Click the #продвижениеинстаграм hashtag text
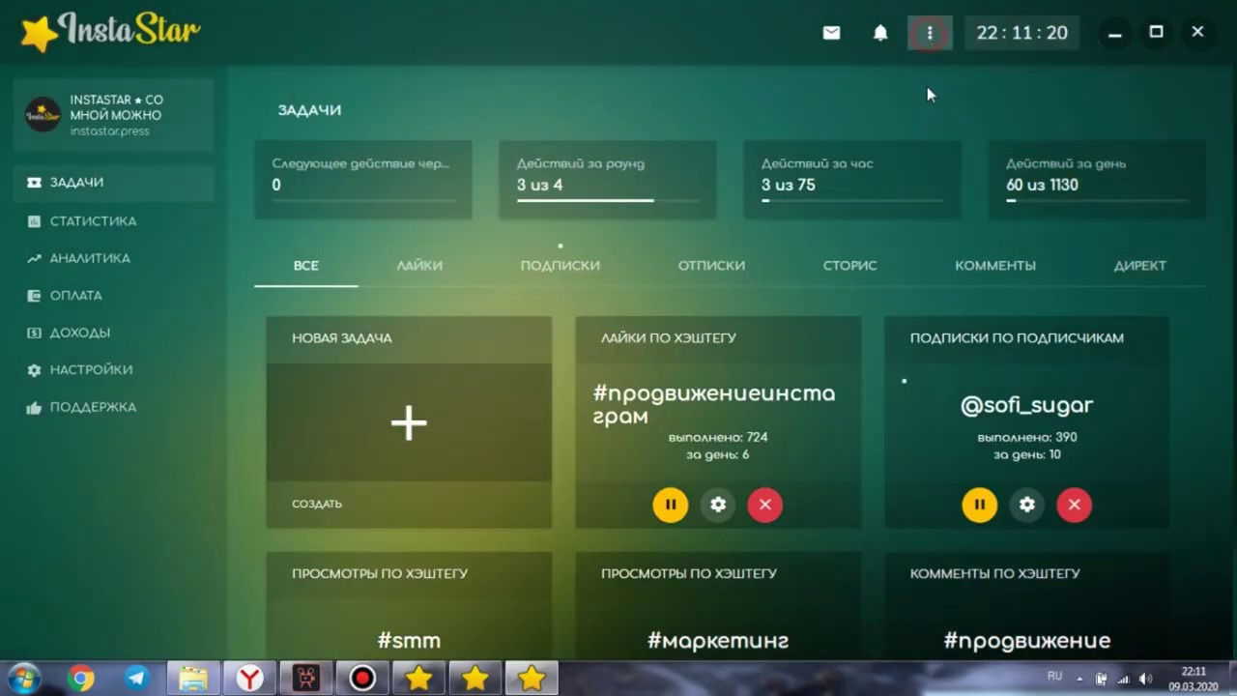Image resolution: width=1237 pixels, height=696 pixels. click(714, 405)
